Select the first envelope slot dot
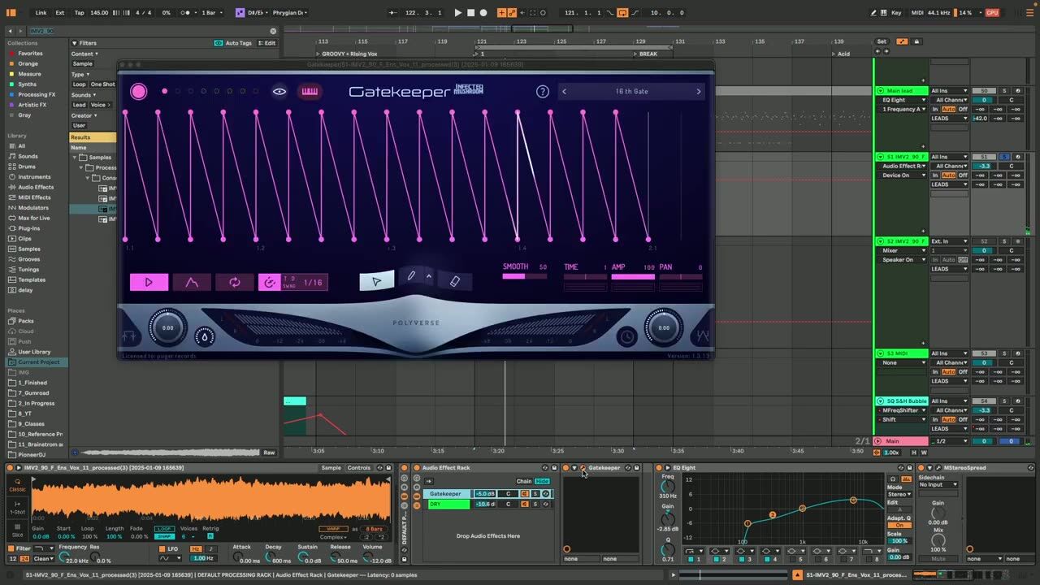This screenshot has width=1040, height=585. point(164,92)
